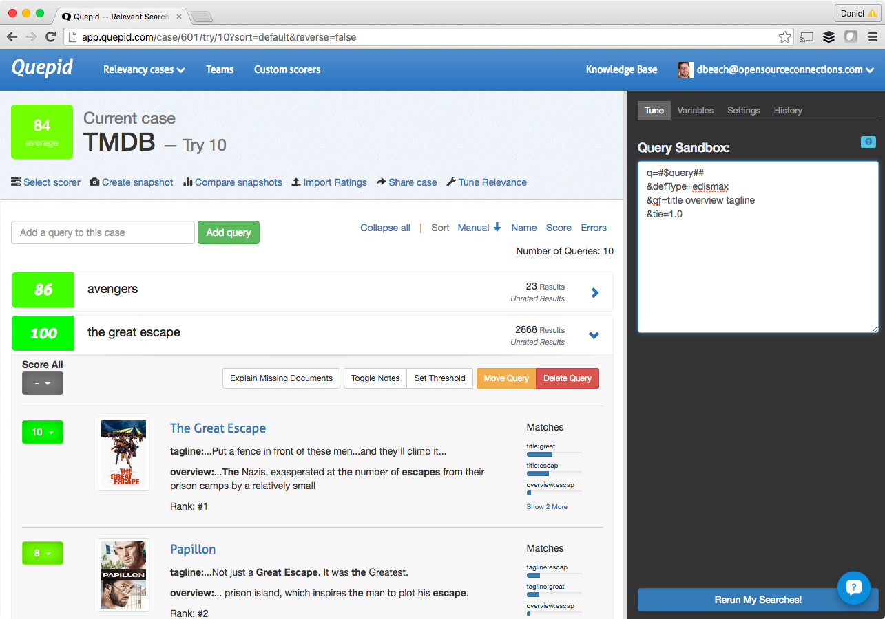Click the Daniel profile button in Chrome
Image resolution: width=885 pixels, height=619 pixels.
(857, 13)
